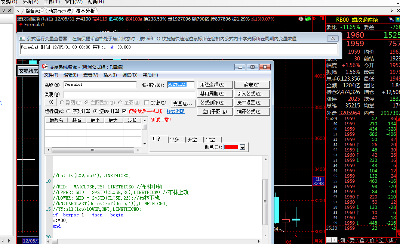Uncheck 仅刷最后一根K线 checkbox
Viewport: 400px width, 244px height.
coord(124,111)
